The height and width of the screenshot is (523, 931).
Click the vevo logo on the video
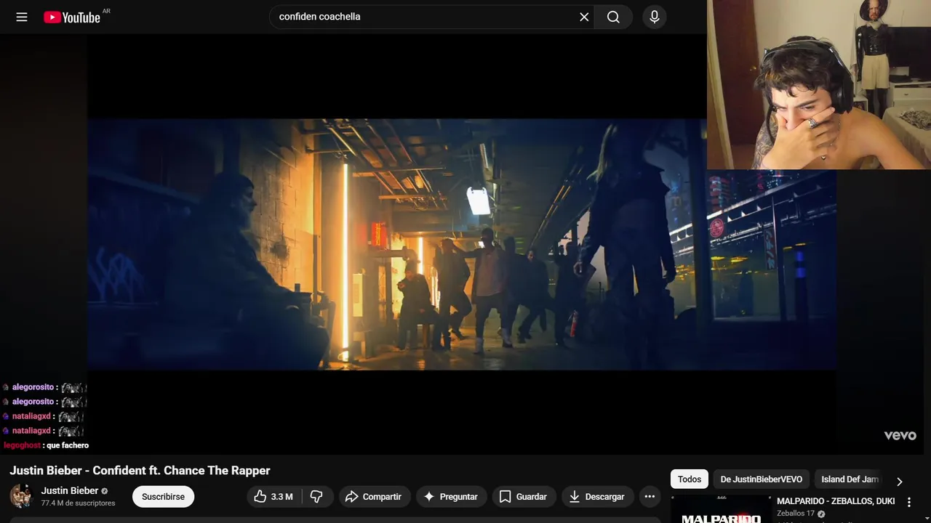900,435
